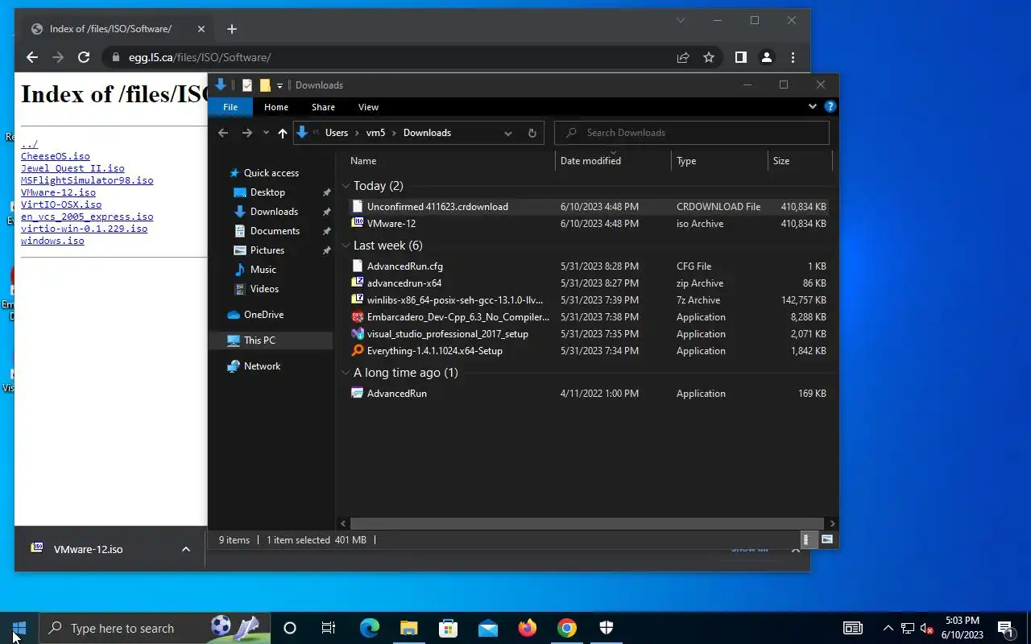
Task: Open VMware-12.iso download options chevron
Action: [186, 549]
